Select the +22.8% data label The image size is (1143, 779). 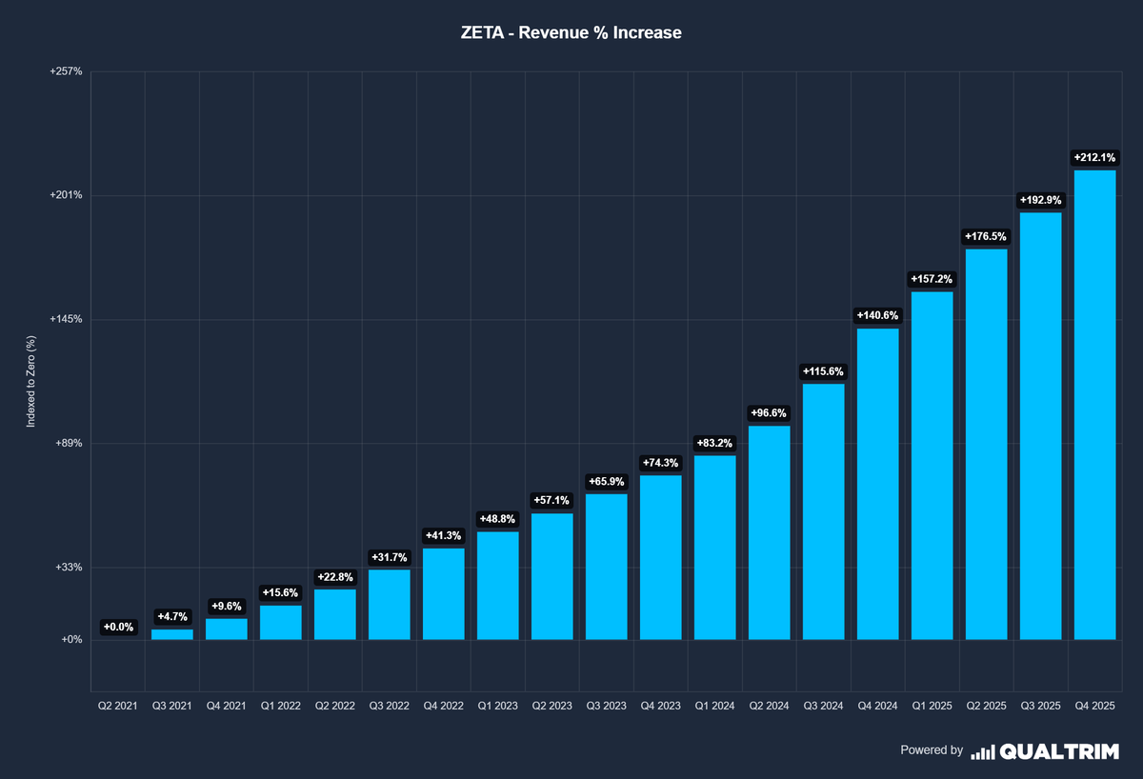pyautogui.click(x=334, y=577)
